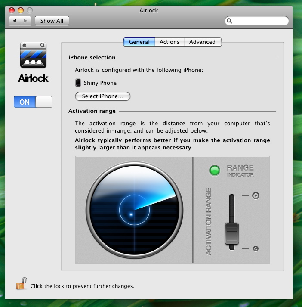Click the Show All button
This screenshot has width=302, height=307.
coord(52,21)
